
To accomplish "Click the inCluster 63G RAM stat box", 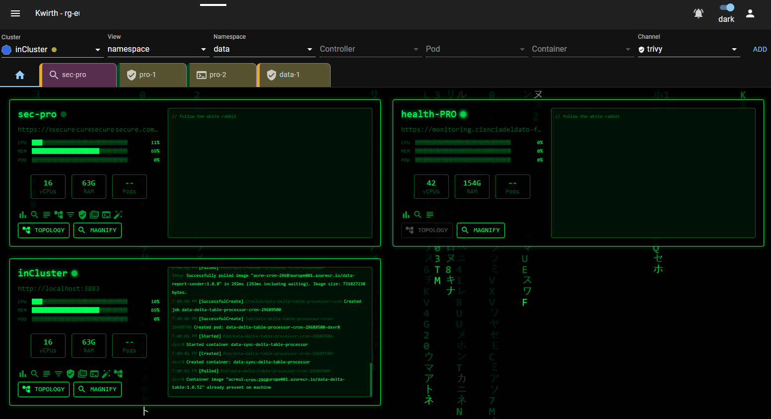I will [89, 345].
